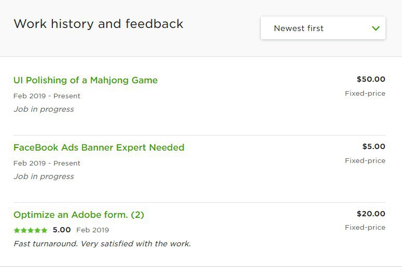Click the five green star rating

click(31, 230)
